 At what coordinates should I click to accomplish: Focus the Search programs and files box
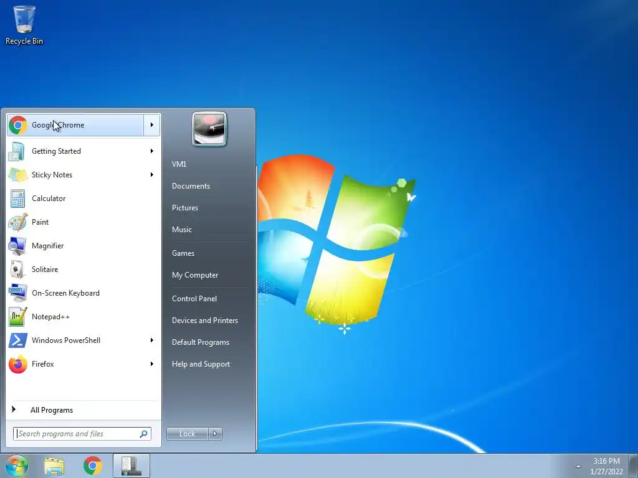point(82,434)
